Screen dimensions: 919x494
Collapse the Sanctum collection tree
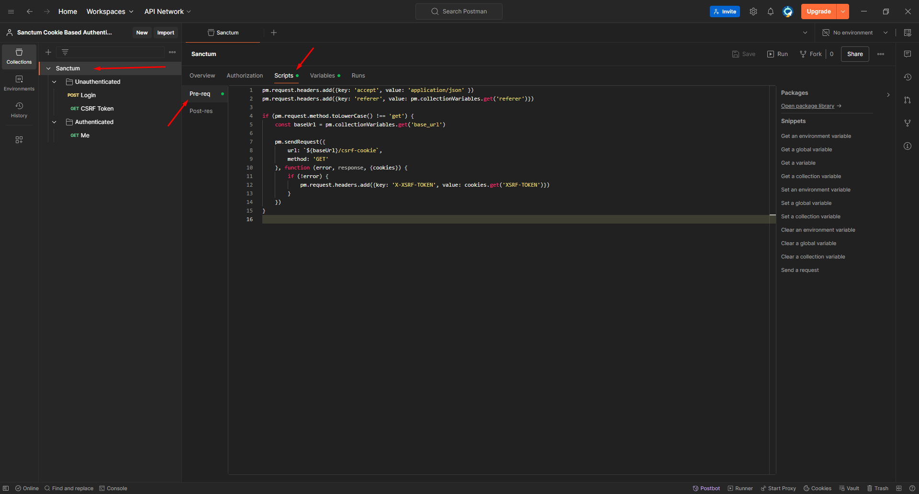[48, 68]
